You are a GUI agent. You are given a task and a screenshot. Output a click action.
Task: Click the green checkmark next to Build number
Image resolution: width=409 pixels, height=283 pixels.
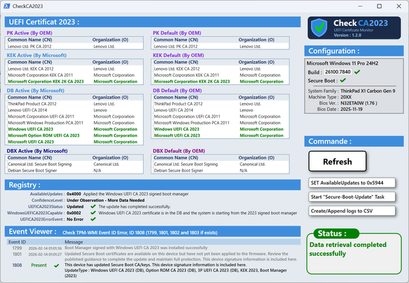[x=357, y=72]
